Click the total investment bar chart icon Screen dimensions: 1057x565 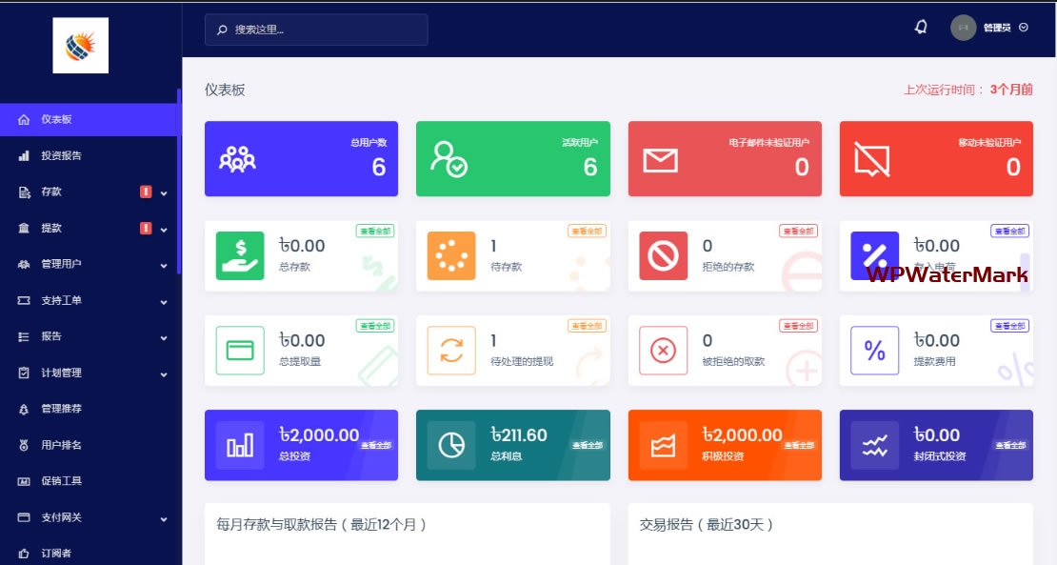click(240, 445)
